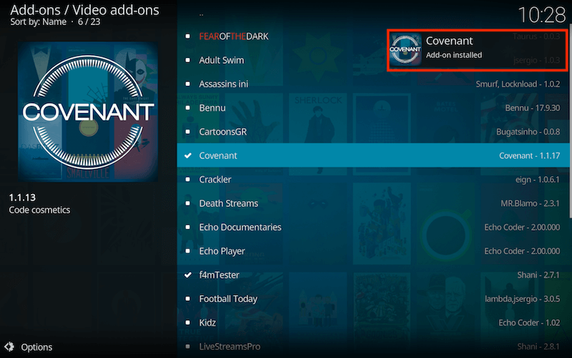Click the 'lambda,jsergio - 3.0.5' text

click(x=523, y=299)
